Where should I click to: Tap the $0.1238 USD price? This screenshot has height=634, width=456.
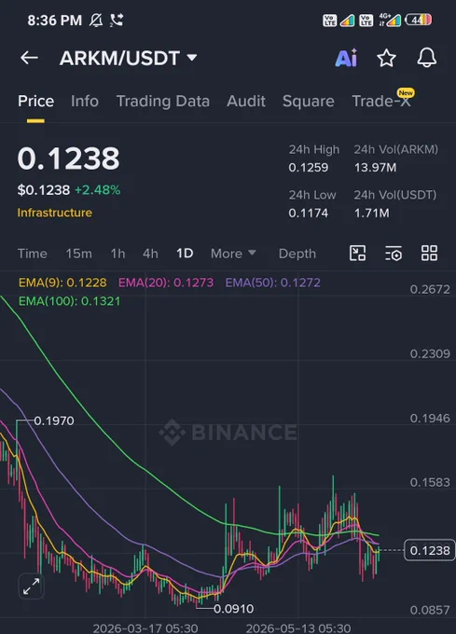pos(44,190)
